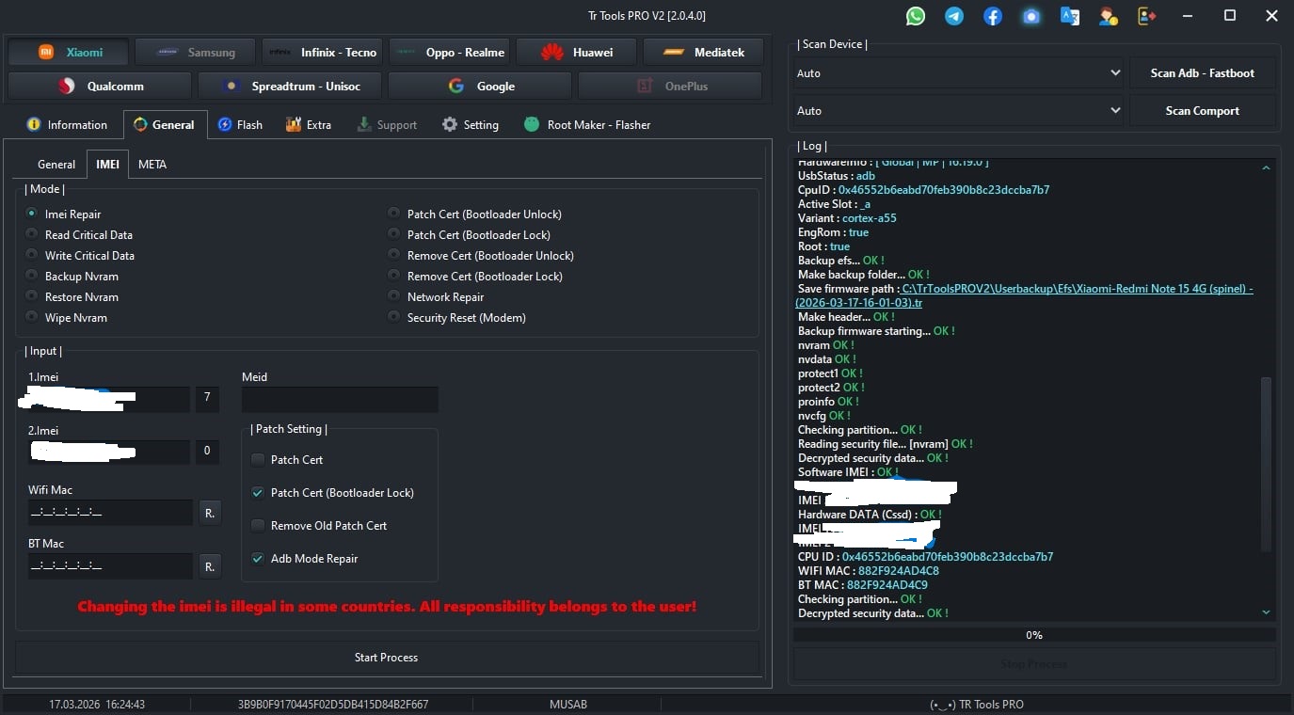Select the Qualcomm chipset button
The image size is (1294, 715).
[100, 87]
